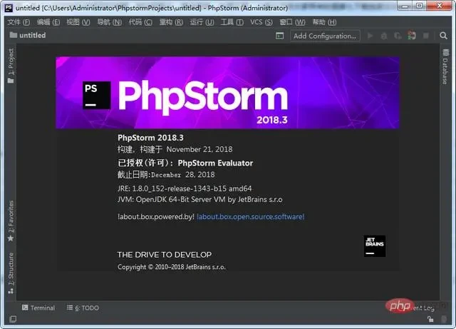Open the 6: TODO tool window
This screenshot has width=456, height=329.
tap(83, 308)
